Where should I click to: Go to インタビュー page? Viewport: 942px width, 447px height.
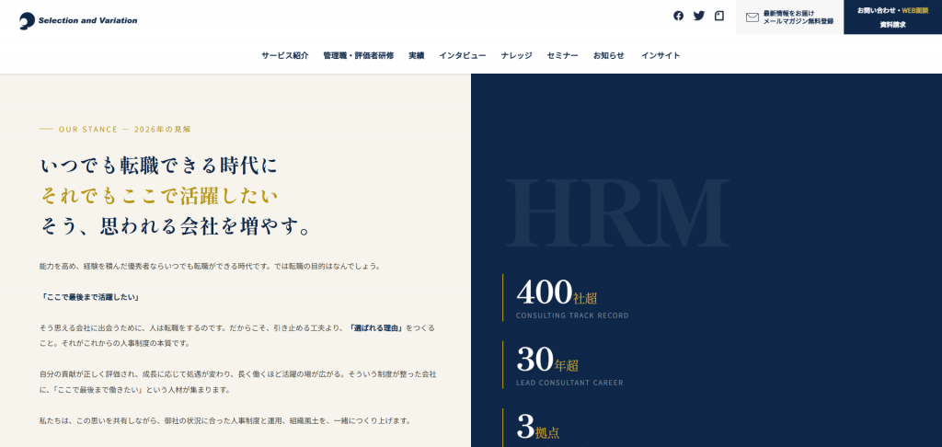(x=463, y=55)
